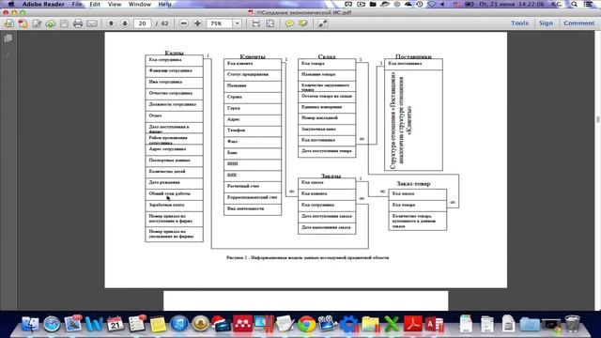Open Adobe Reader red icon in dock
The image size is (601, 338).
(412, 324)
